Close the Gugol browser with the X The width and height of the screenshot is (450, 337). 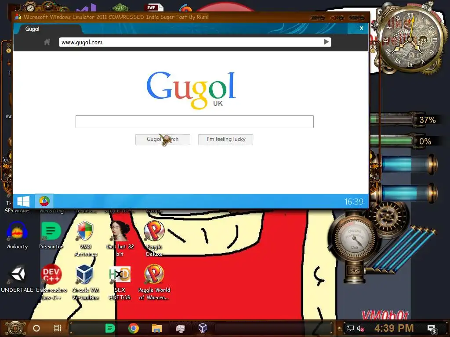362,28
